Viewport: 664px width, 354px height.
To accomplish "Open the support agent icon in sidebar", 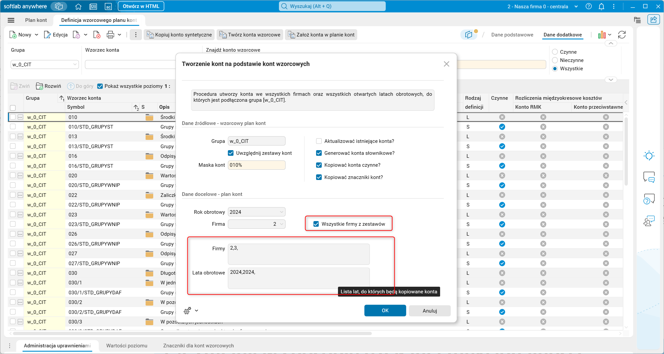I will 649,221.
